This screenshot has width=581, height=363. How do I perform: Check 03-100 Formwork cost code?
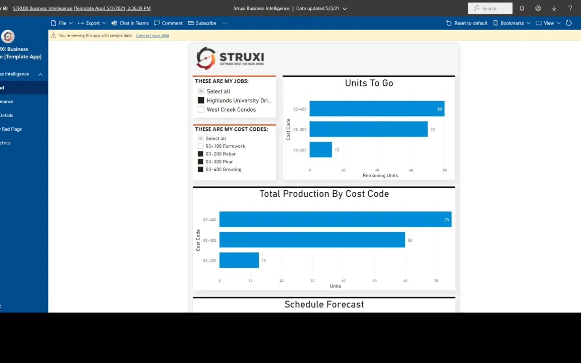point(200,146)
